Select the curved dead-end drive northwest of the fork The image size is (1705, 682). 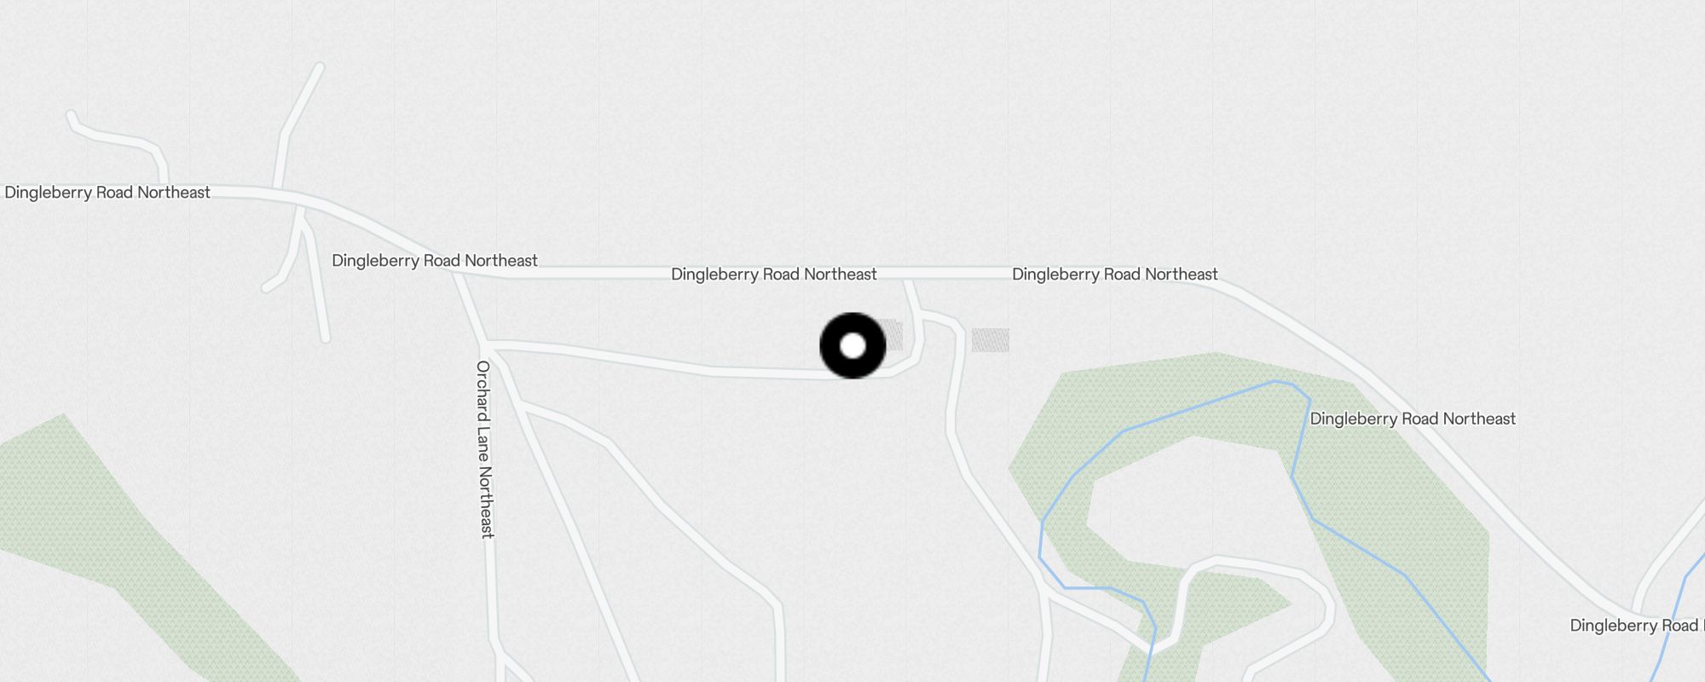coord(119,143)
